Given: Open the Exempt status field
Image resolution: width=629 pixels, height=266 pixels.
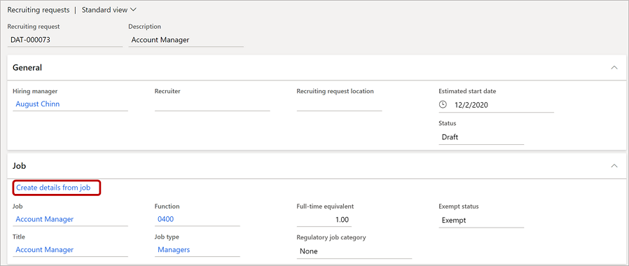Looking at the screenshot, I should click(481, 220).
